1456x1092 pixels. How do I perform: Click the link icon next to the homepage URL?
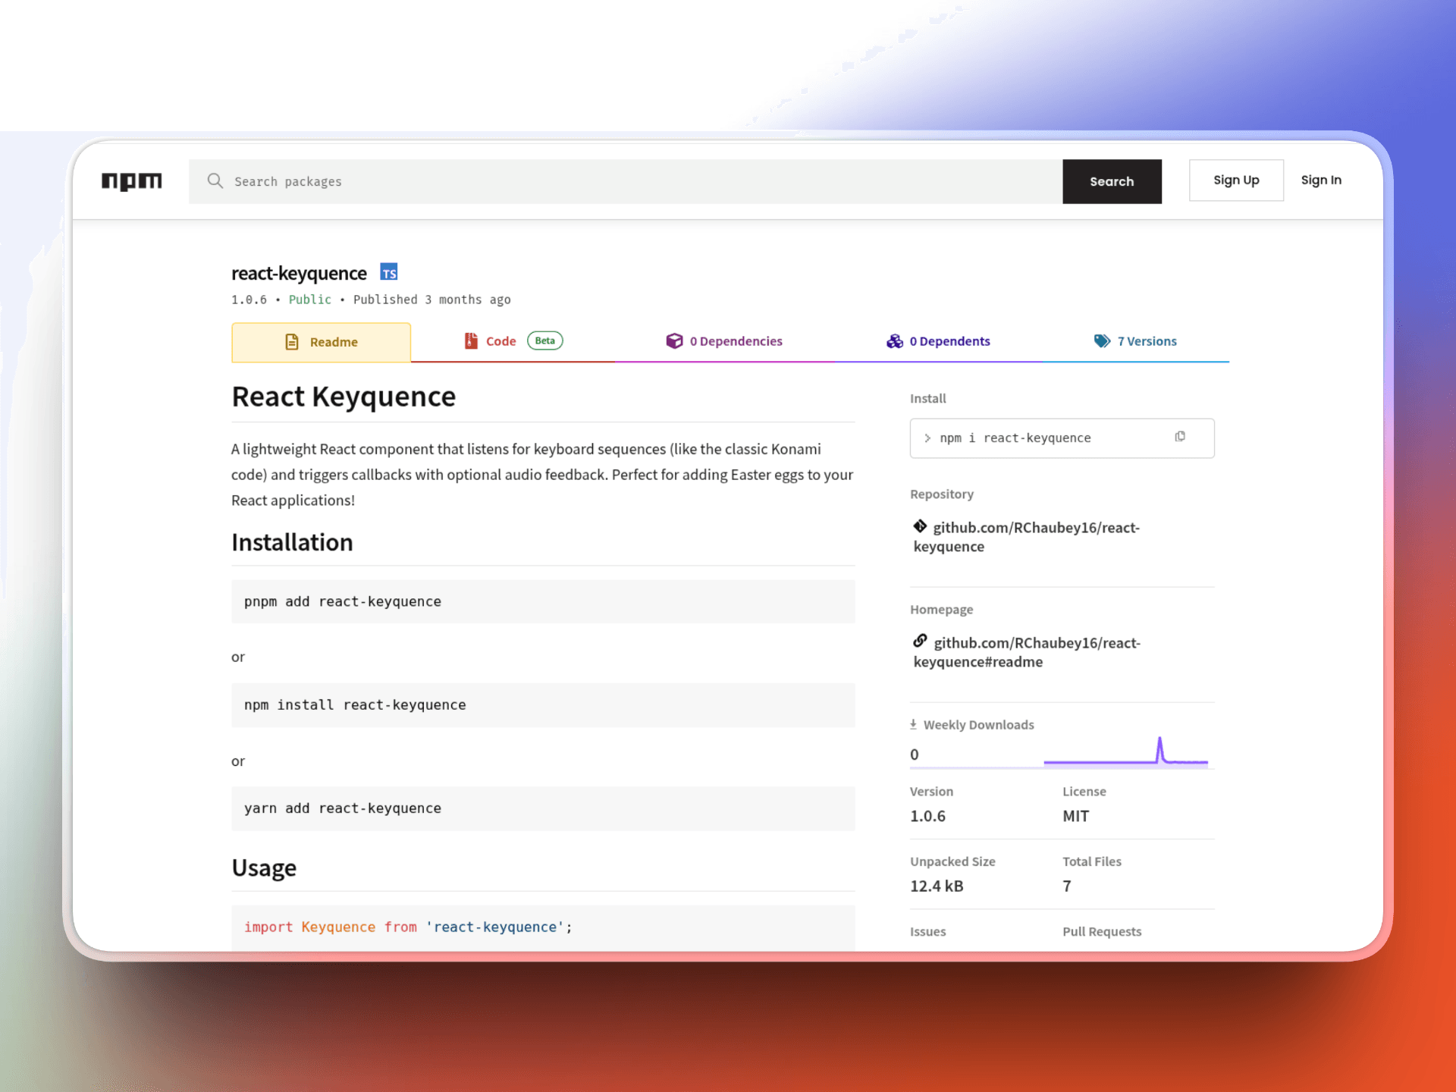tap(920, 641)
